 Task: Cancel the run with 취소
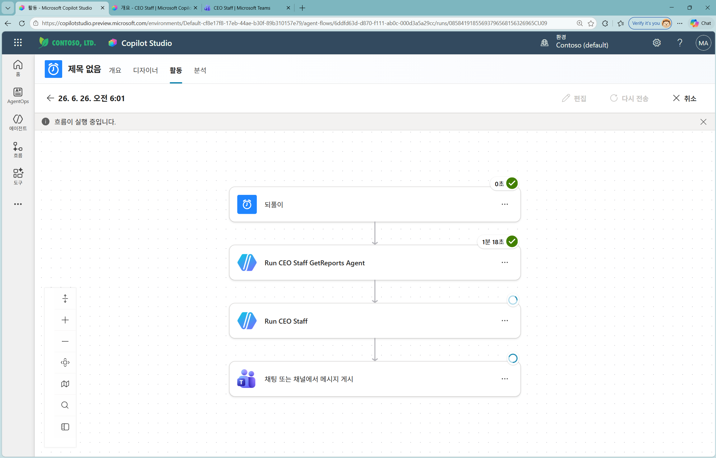[684, 98]
